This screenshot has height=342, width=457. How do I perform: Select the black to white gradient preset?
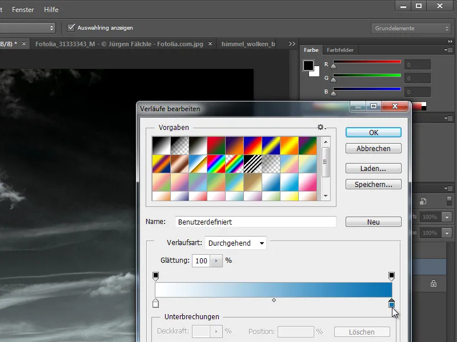pyautogui.click(x=161, y=146)
